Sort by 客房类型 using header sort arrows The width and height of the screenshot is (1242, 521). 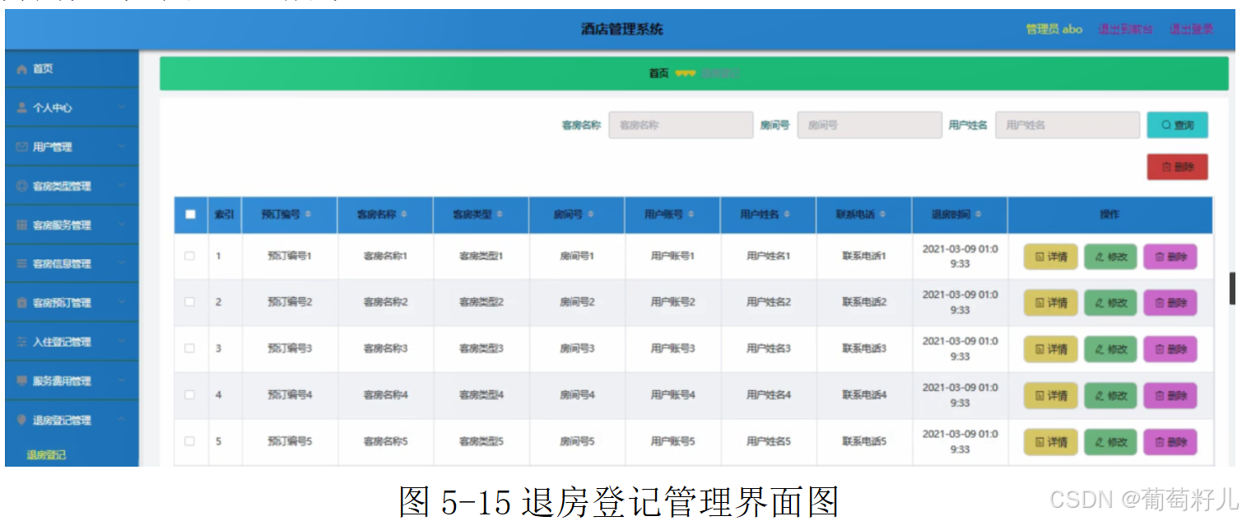(500, 214)
